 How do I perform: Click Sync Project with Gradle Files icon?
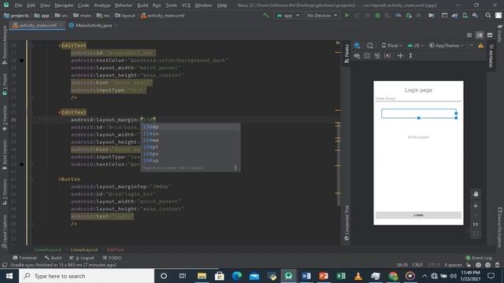(x=454, y=16)
